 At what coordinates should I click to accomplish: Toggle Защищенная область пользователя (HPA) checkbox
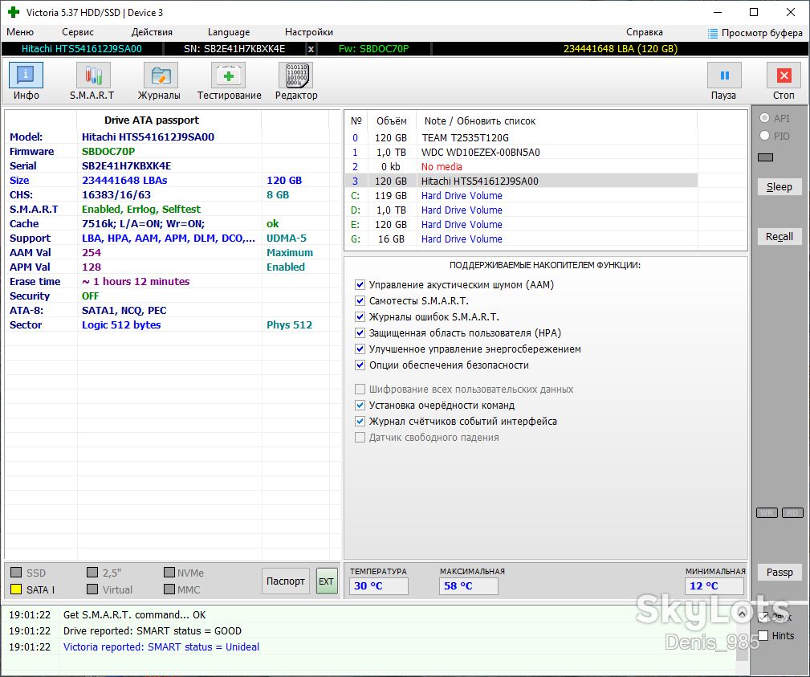(x=360, y=332)
